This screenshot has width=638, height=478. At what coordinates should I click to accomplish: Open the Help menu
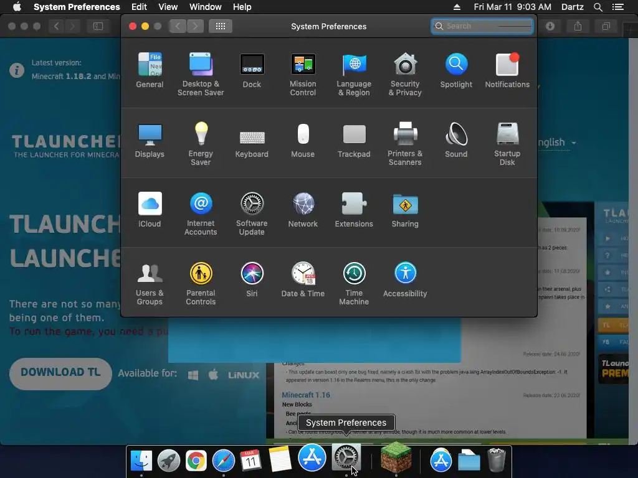point(242,7)
